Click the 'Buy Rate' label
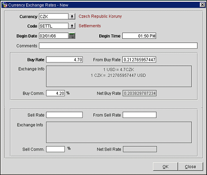This screenshot has width=207, height=175. click(36, 60)
